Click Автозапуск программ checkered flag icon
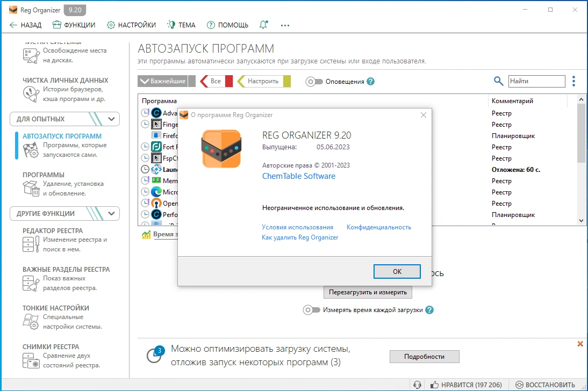 (x=31, y=150)
